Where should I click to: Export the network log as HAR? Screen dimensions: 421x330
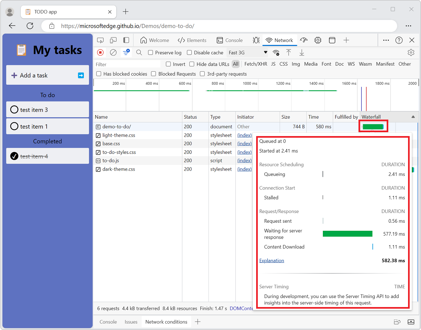pos(302,52)
